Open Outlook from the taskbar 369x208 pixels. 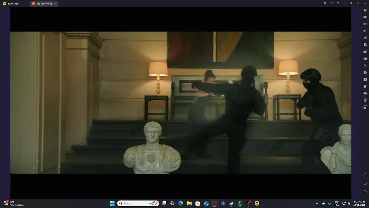coord(206,203)
